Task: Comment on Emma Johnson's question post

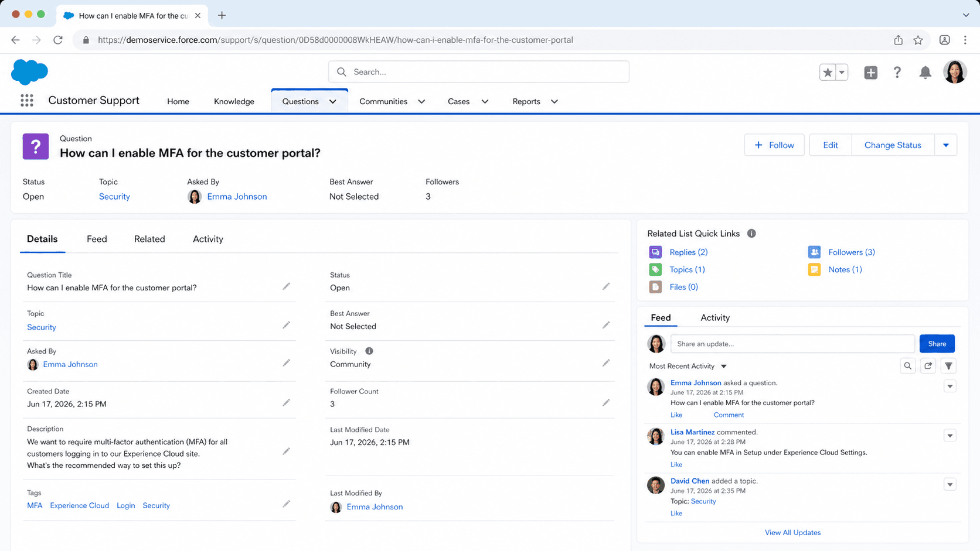Action: (729, 415)
